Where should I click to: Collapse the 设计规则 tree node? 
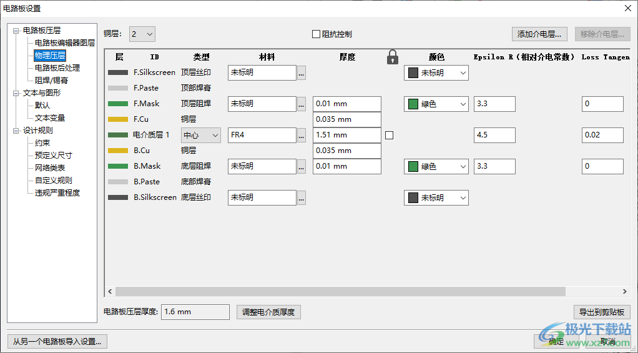(16, 131)
